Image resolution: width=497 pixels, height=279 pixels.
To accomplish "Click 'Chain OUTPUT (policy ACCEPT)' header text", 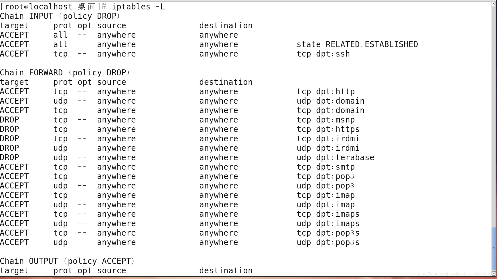I will [x=67, y=261].
